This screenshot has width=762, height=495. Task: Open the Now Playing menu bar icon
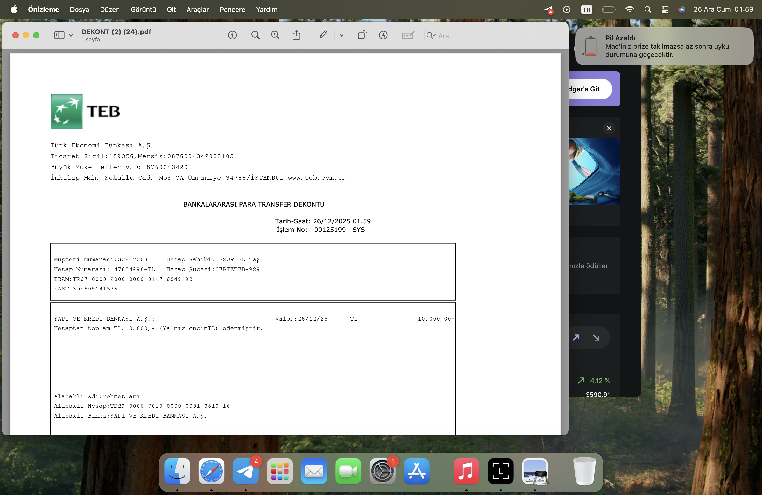[566, 10]
